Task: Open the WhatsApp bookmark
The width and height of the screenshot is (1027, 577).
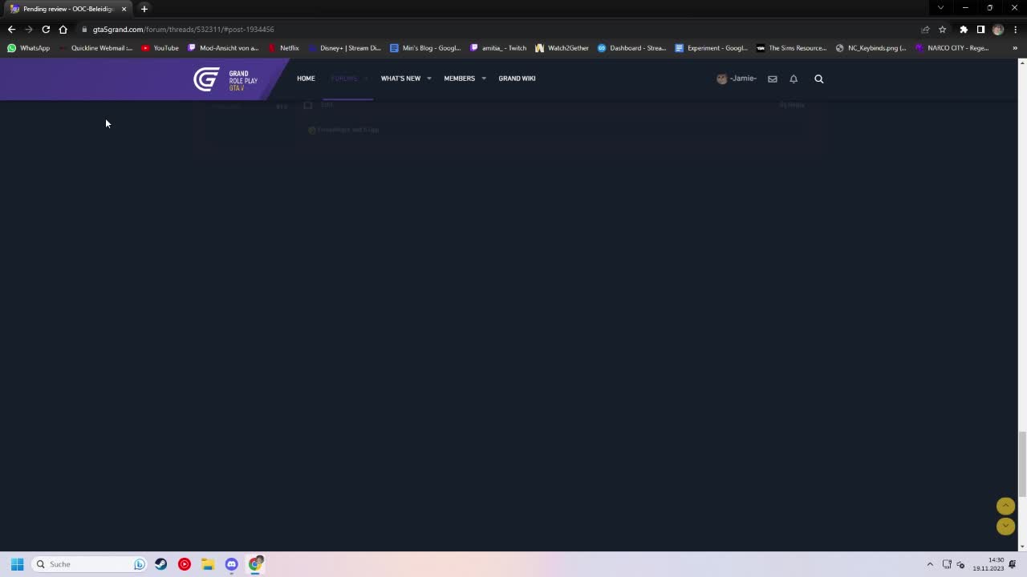Action: pyautogui.click(x=29, y=48)
